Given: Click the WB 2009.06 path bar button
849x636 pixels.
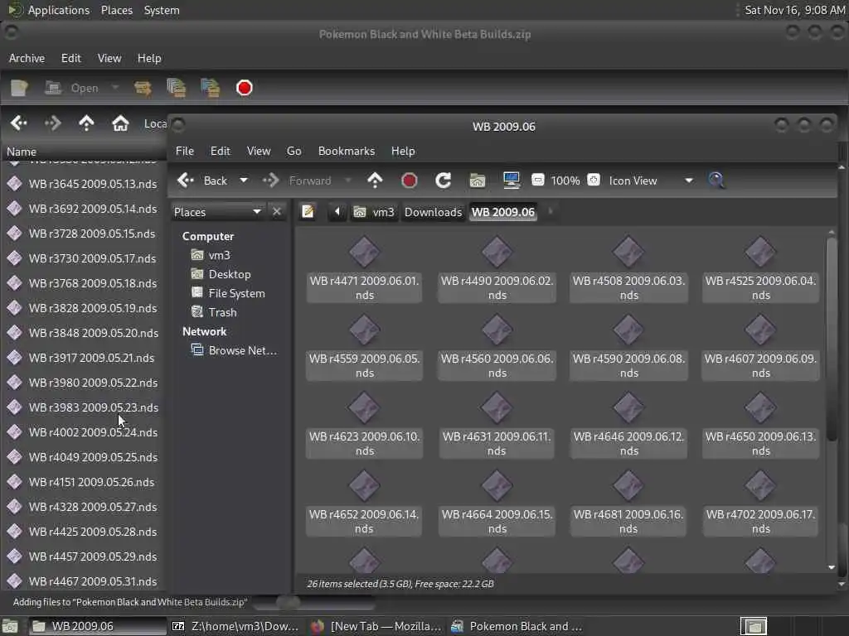Looking at the screenshot, I should 503,212.
